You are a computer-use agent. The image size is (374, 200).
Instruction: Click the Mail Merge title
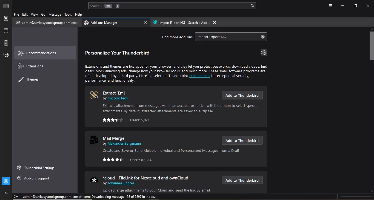[x=113, y=138]
